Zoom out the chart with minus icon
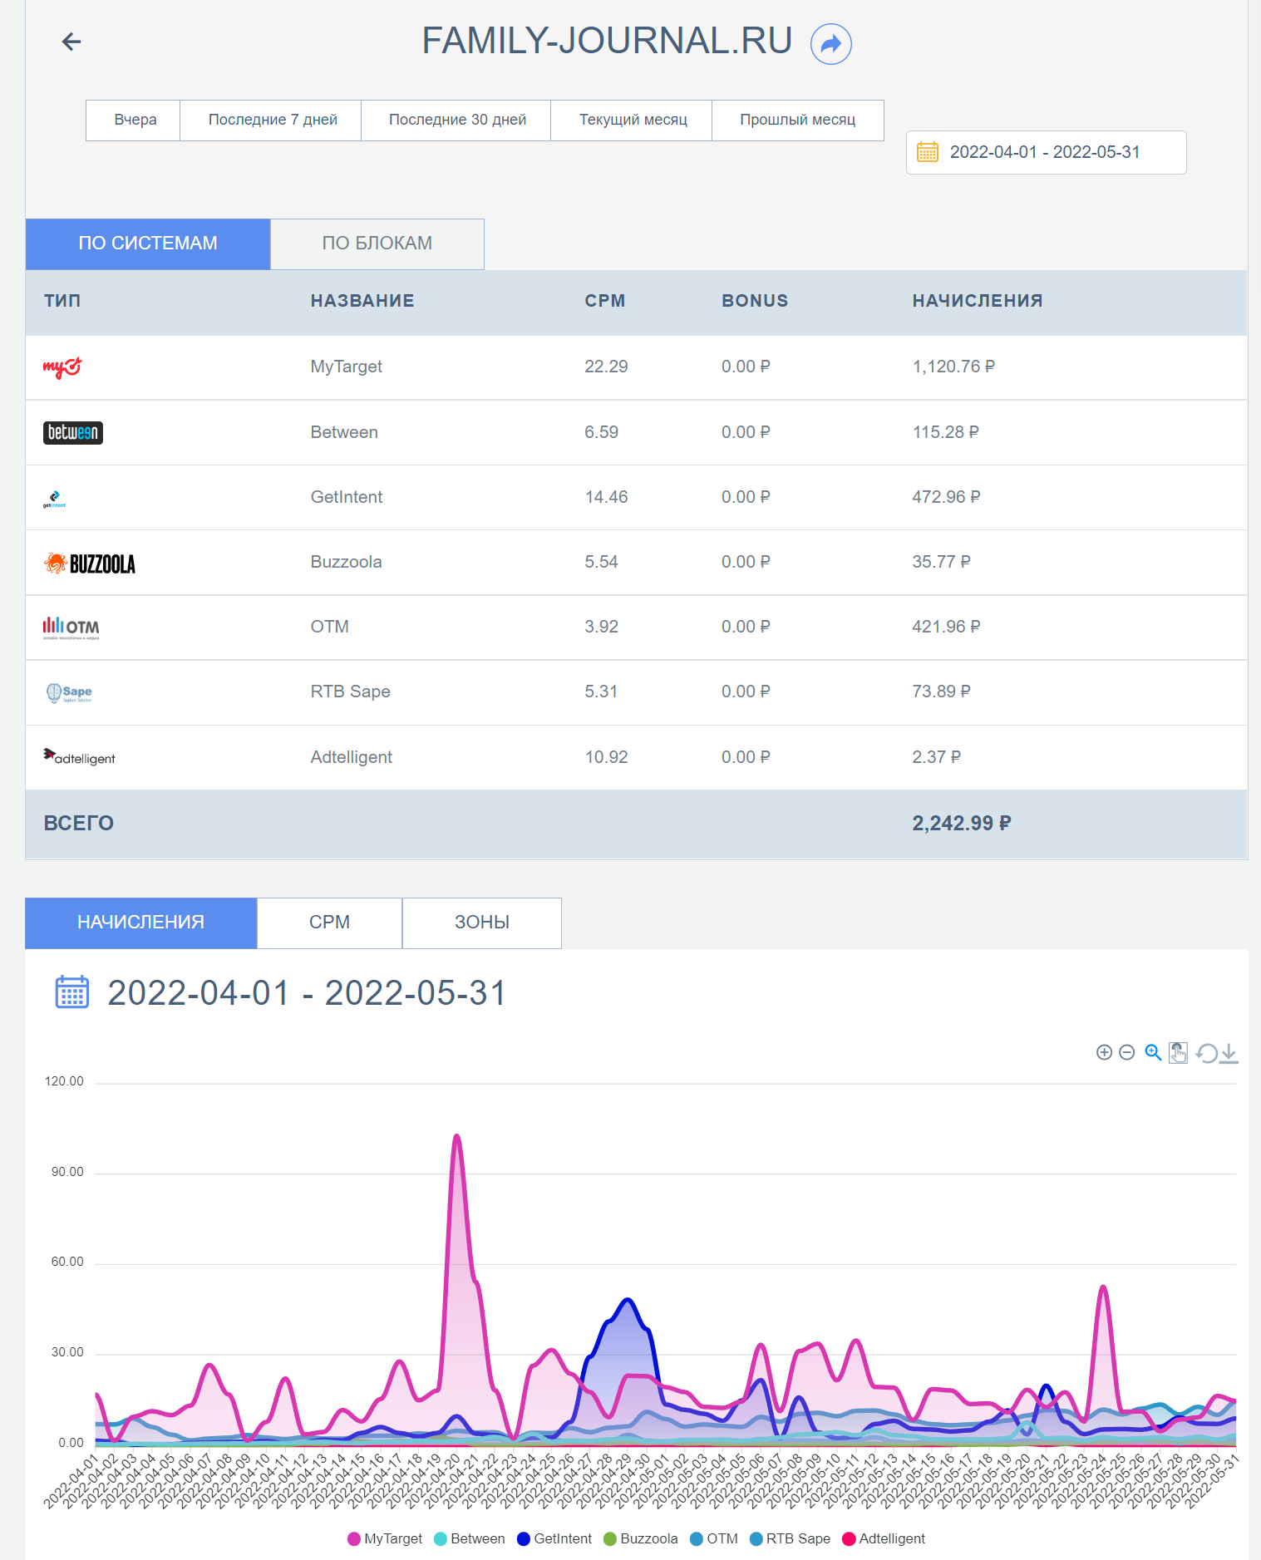The image size is (1261, 1560). pyautogui.click(x=1127, y=1053)
